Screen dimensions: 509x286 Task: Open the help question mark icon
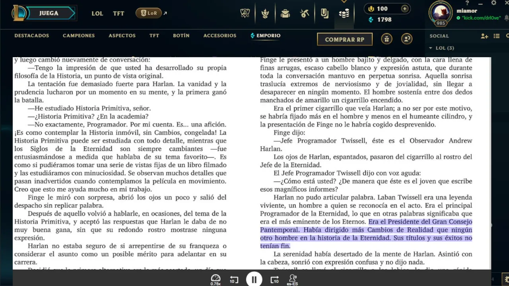(468, 3)
